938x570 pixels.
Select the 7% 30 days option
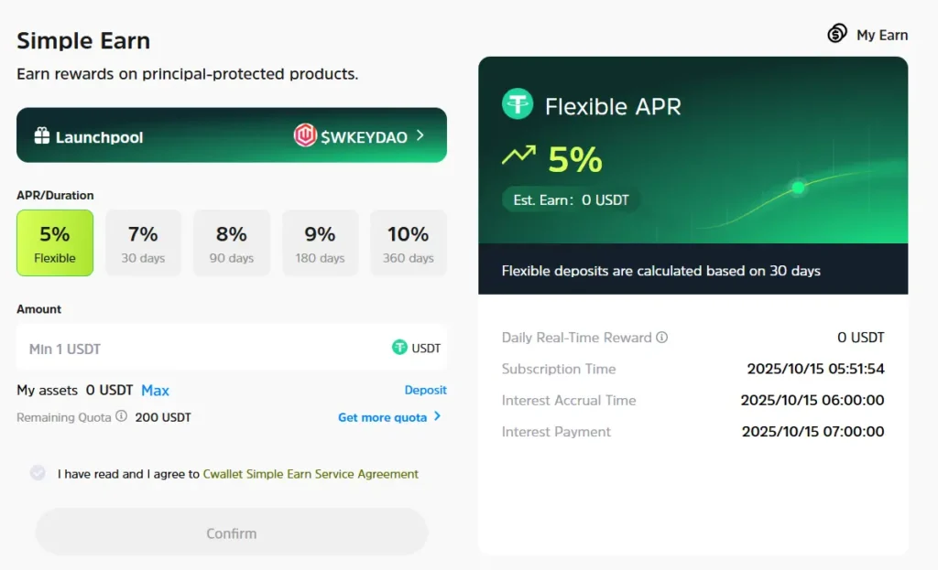point(143,242)
